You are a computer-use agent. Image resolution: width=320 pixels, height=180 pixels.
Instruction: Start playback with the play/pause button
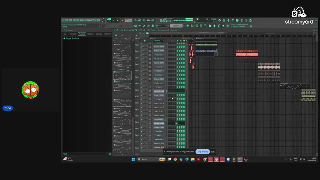click(x=113, y=20)
